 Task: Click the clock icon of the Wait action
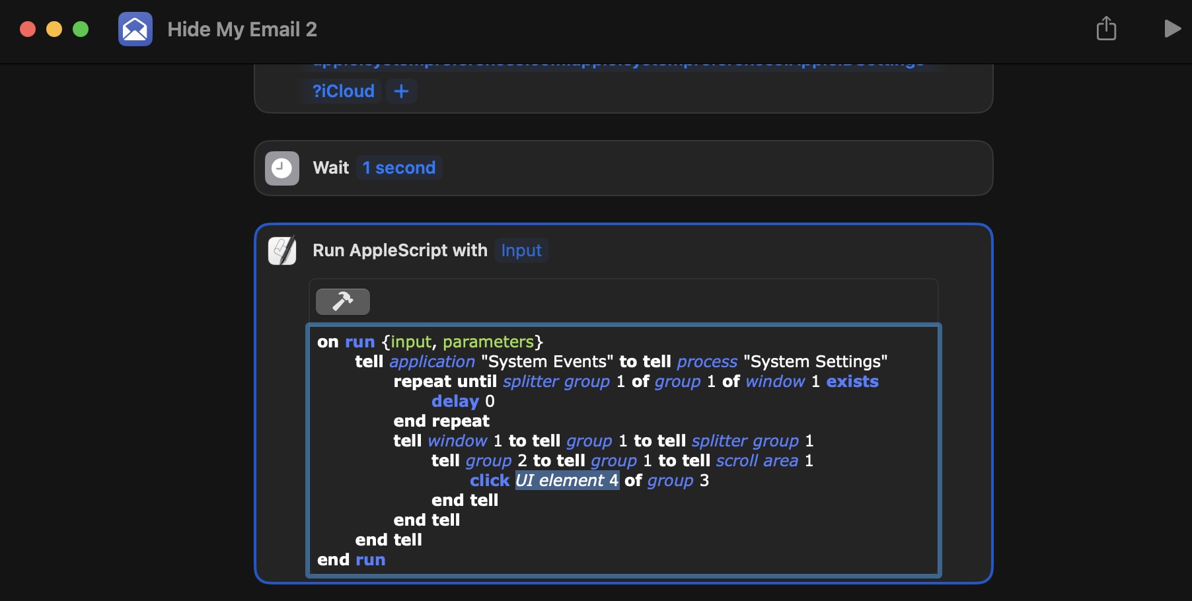pyautogui.click(x=282, y=168)
